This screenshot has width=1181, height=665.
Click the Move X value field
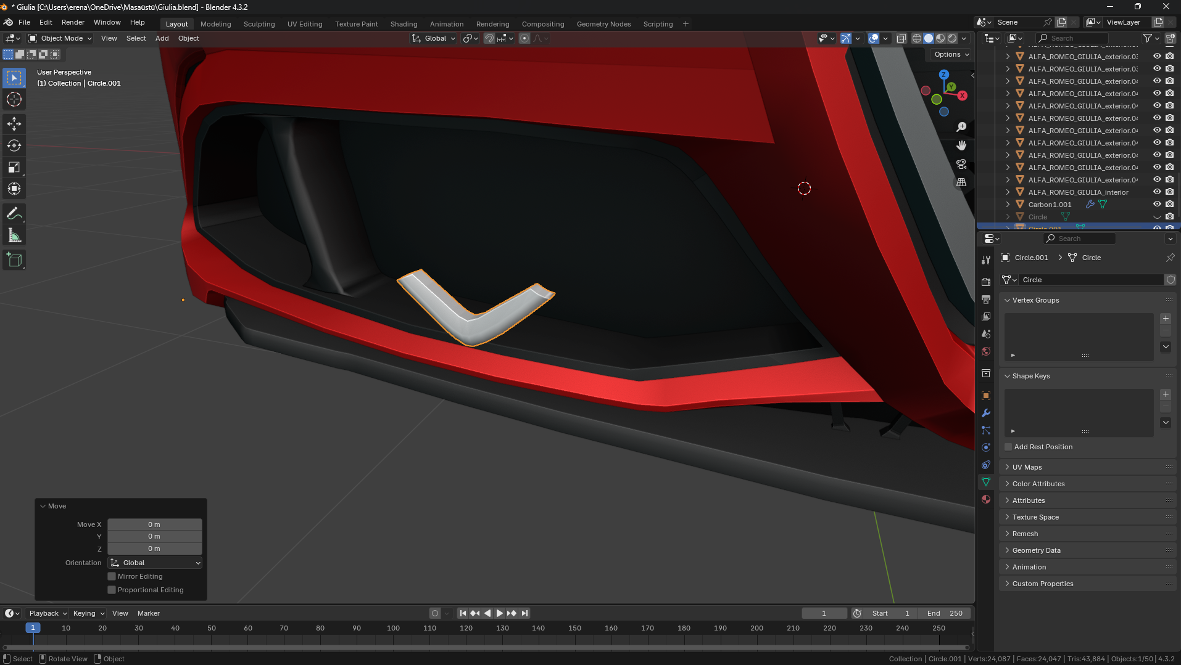click(x=155, y=524)
